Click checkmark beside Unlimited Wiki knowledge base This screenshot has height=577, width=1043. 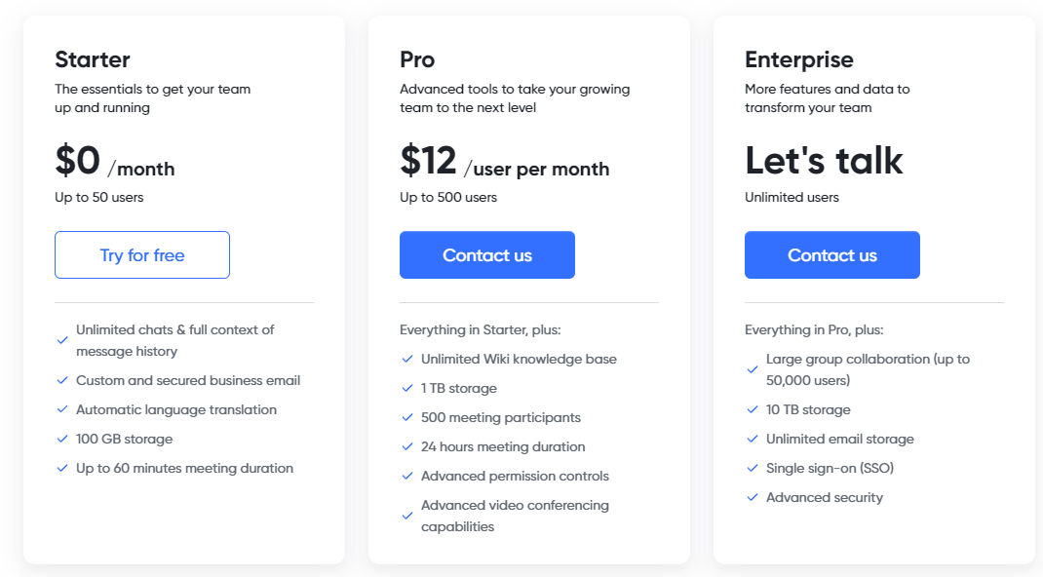pyautogui.click(x=407, y=360)
